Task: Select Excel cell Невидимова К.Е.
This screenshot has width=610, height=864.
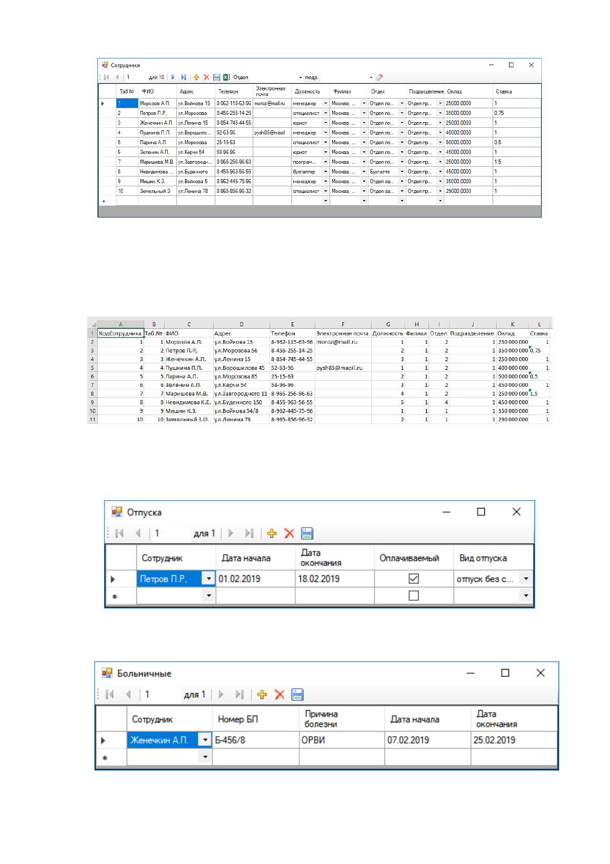Action: coord(189,402)
